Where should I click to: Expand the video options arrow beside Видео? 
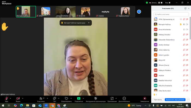[x=23, y=98]
